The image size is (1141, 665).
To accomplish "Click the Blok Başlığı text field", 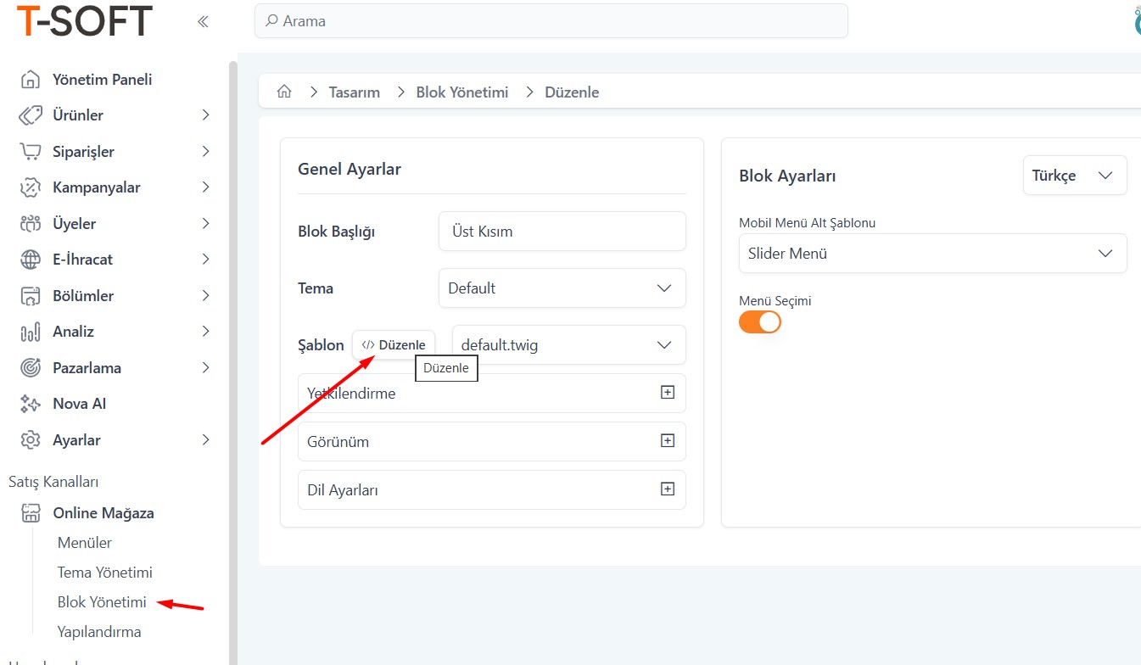I will (x=562, y=232).
